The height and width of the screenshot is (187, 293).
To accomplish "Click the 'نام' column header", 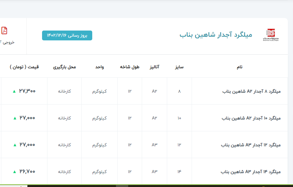I will pyautogui.click(x=239, y=67).
